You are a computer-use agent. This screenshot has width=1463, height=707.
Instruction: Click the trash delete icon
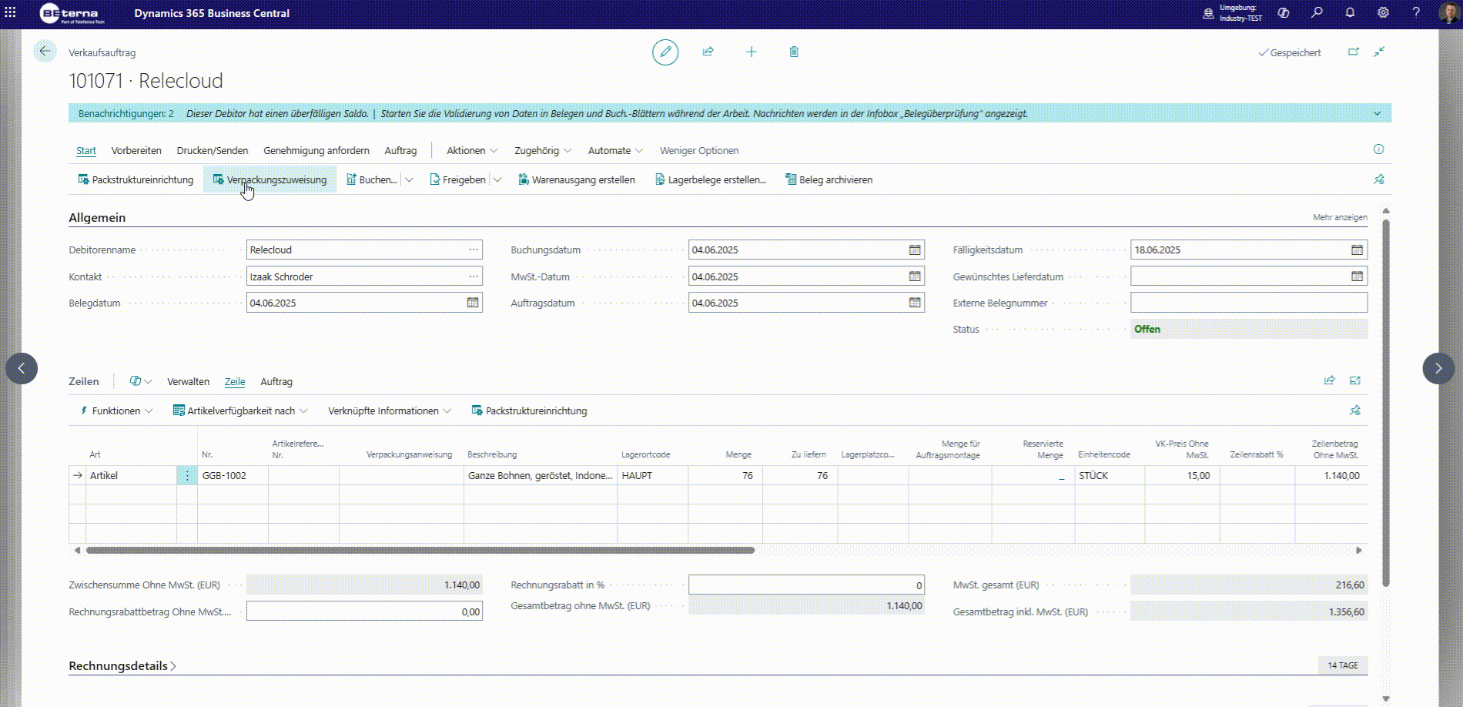pyautogui.click(x=794, y=52)
